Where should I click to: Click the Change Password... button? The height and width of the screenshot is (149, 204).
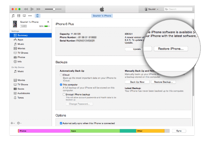pos(79,104)
